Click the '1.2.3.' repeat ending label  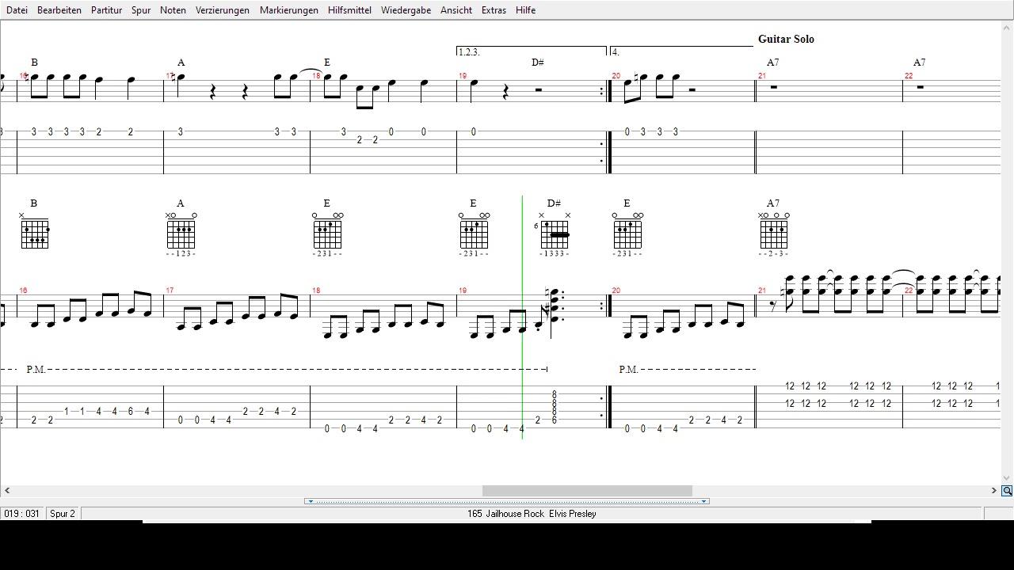coord(469,52)
